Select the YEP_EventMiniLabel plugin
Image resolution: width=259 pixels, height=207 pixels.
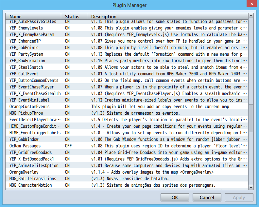pyautogui.click(x=127, y=100)
